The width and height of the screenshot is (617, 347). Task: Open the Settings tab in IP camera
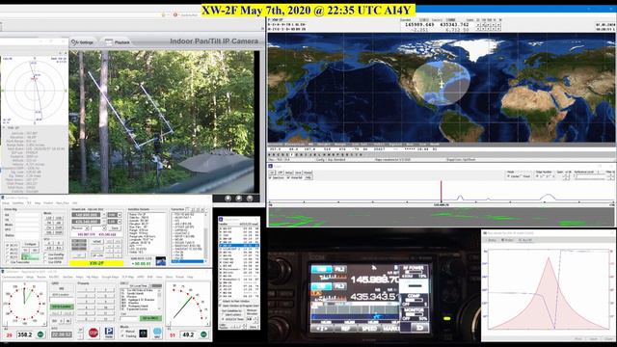83,42
